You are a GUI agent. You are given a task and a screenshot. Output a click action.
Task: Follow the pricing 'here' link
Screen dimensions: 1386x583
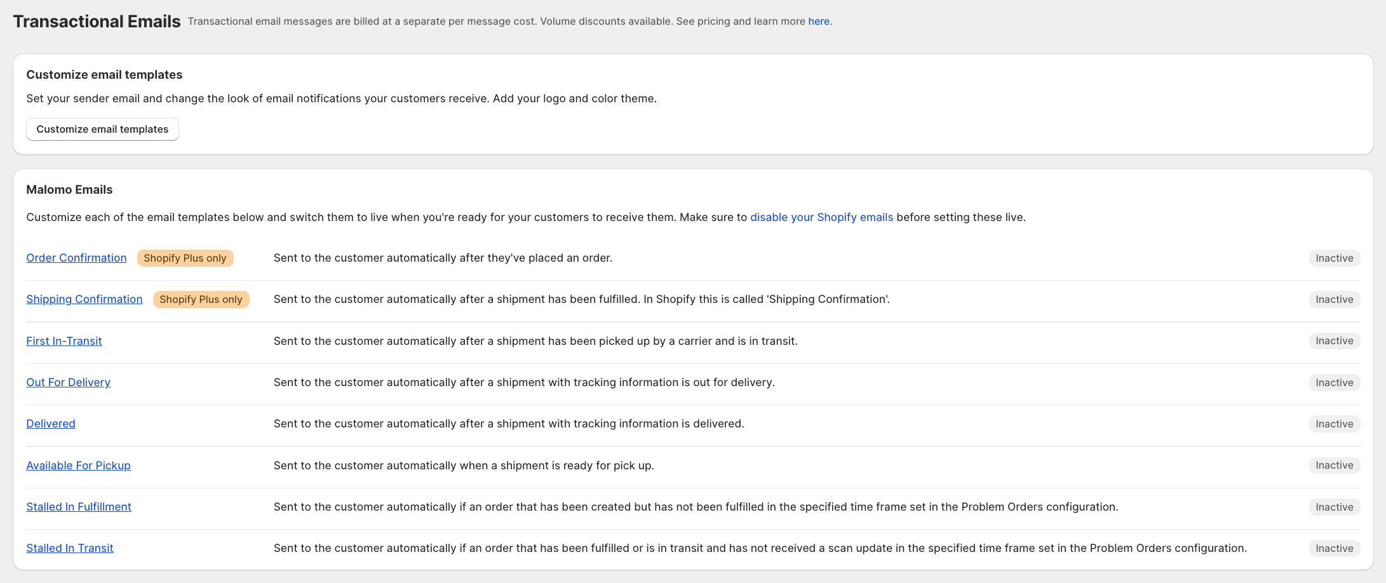[x=819, y=21]
